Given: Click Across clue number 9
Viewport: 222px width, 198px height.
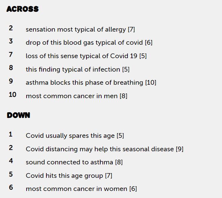Looking at the screenshot, I should coord(11,81).
